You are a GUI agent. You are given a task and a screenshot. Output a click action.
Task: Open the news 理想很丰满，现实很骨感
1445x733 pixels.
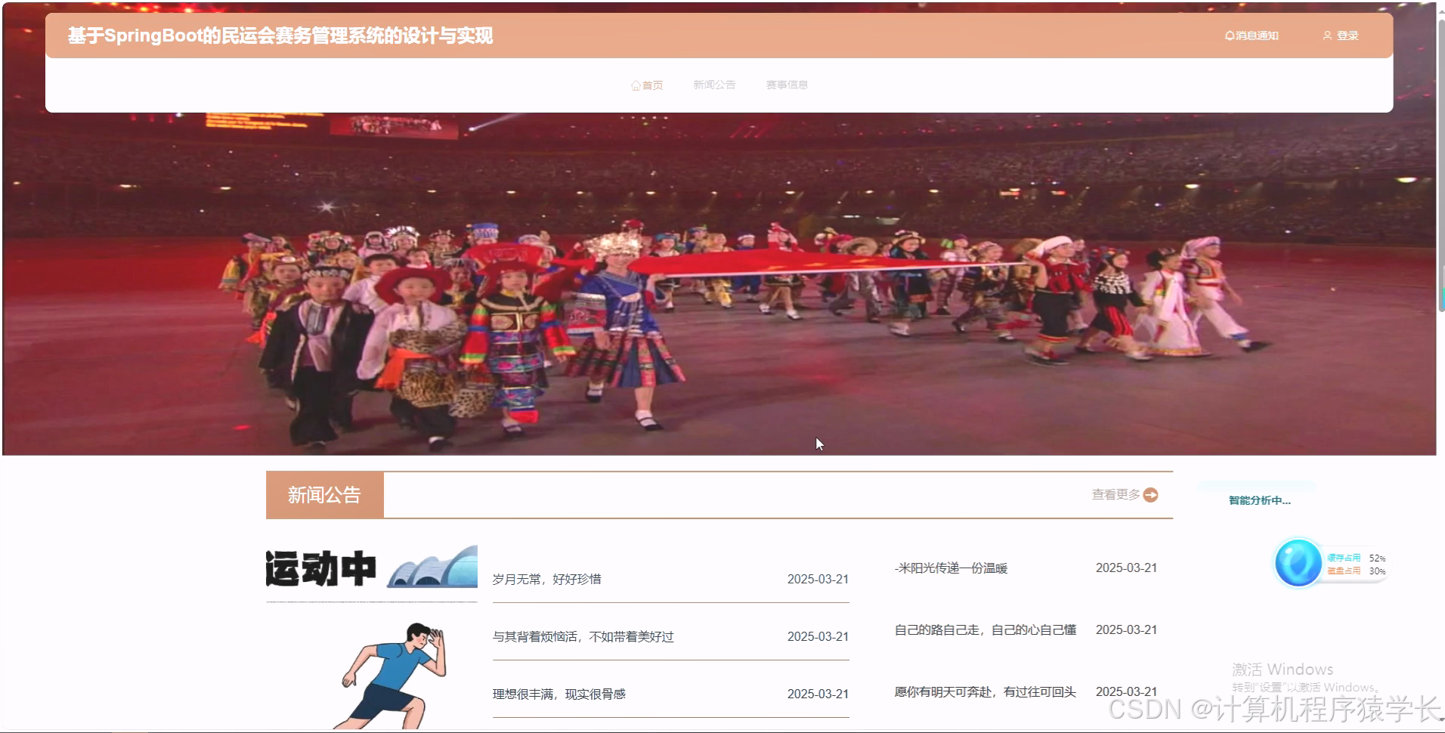click(x=561, y=693)
